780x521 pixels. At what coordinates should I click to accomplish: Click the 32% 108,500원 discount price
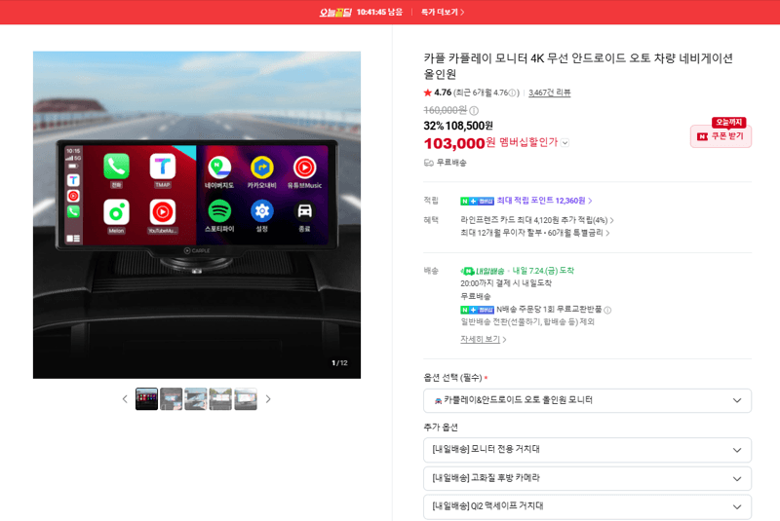coord(458,126)
